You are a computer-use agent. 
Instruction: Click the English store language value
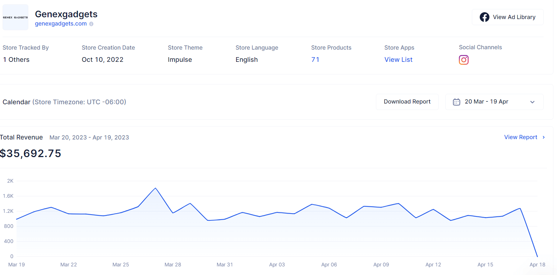[x=247, y=60]
